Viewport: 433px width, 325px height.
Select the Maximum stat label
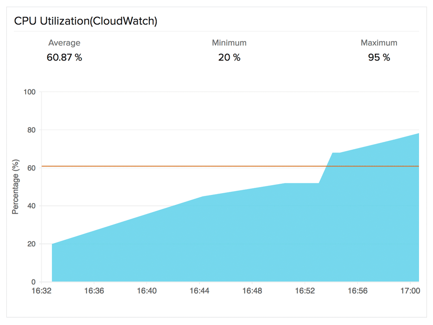(379, 43)
